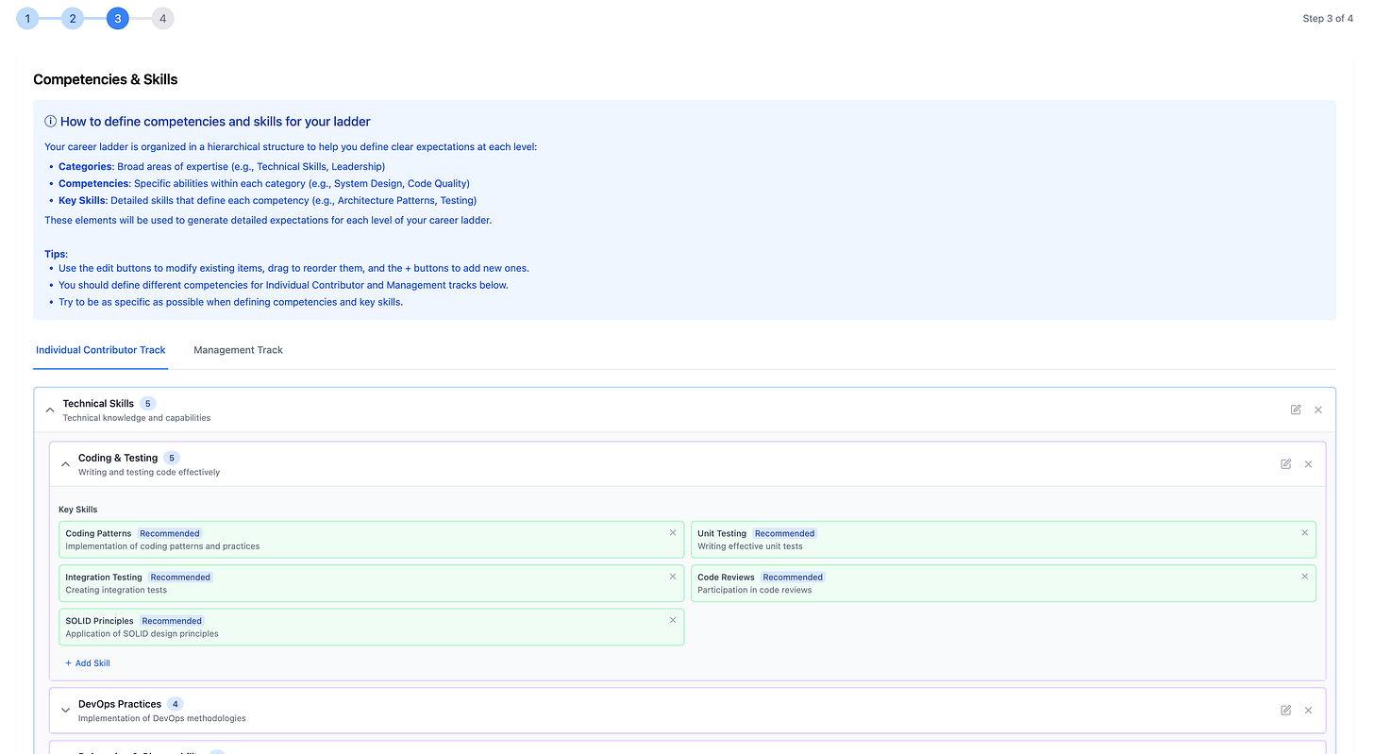Edit the Coding & Testing competency
Viewport: 1374px width, 754px height.
pyautogui.click(x=1285, y=464)
